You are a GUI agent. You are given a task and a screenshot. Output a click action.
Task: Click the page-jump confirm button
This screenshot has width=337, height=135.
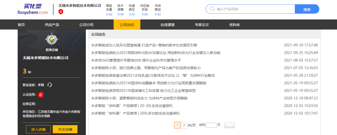(229, 125)
